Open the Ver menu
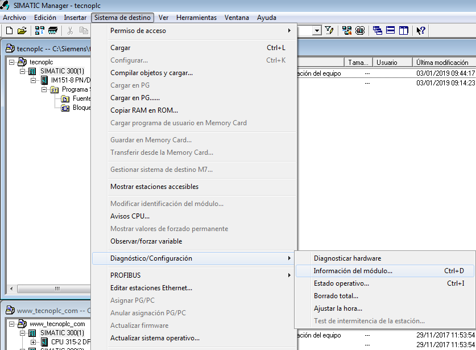The image size is (476, 350). click(x=163, y=18)
